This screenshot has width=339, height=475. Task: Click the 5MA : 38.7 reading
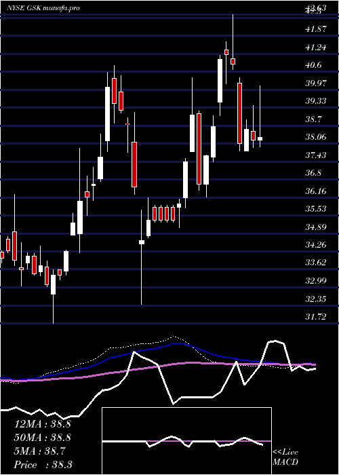40,451
